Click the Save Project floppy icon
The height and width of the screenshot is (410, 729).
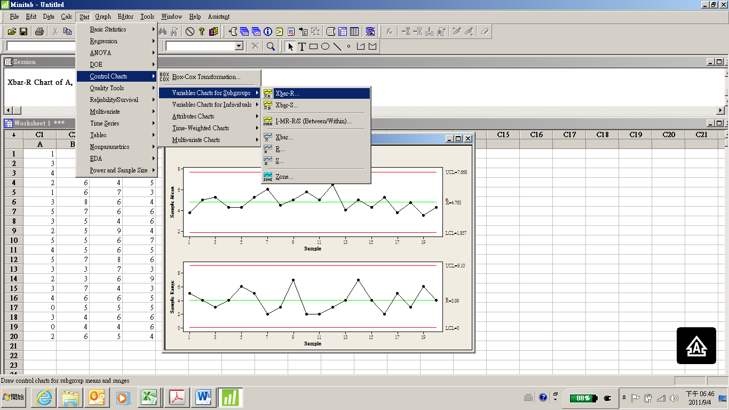[x=23, y=31]
